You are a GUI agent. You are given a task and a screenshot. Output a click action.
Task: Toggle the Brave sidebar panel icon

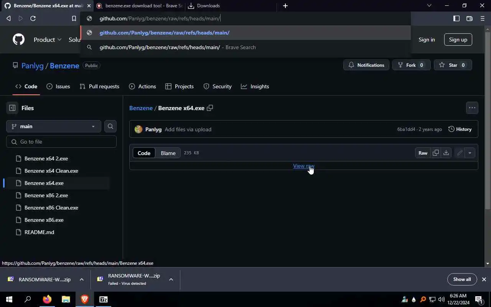(456, 18)
